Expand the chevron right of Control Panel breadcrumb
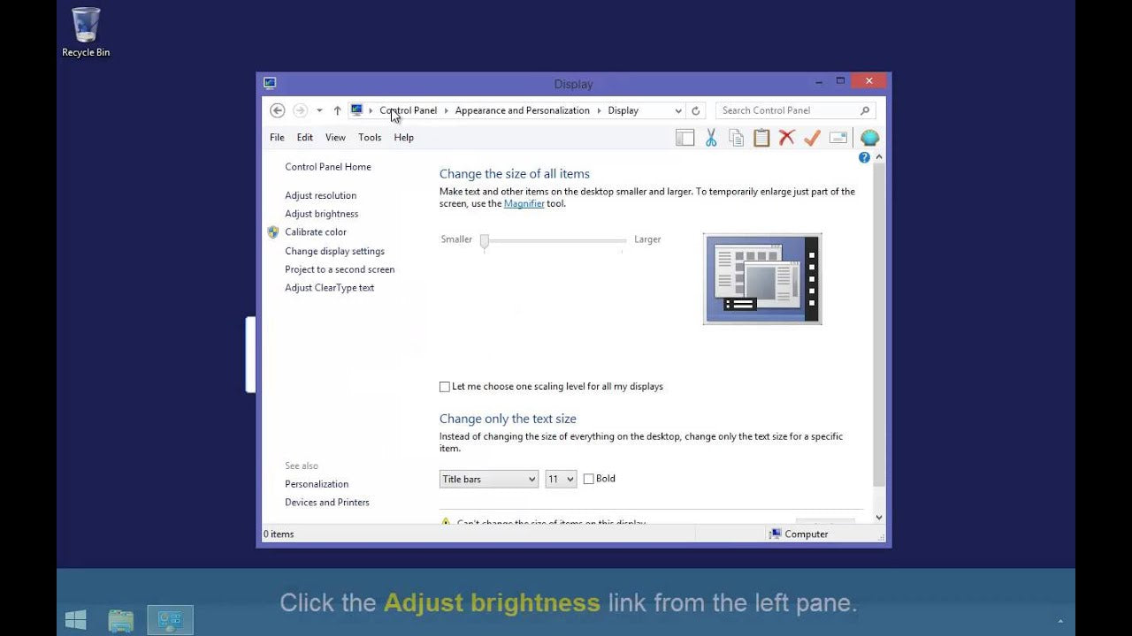Image resolution: width=1132 pixels, height=636 pixels. pyautogui.click(x=446, y=110)
